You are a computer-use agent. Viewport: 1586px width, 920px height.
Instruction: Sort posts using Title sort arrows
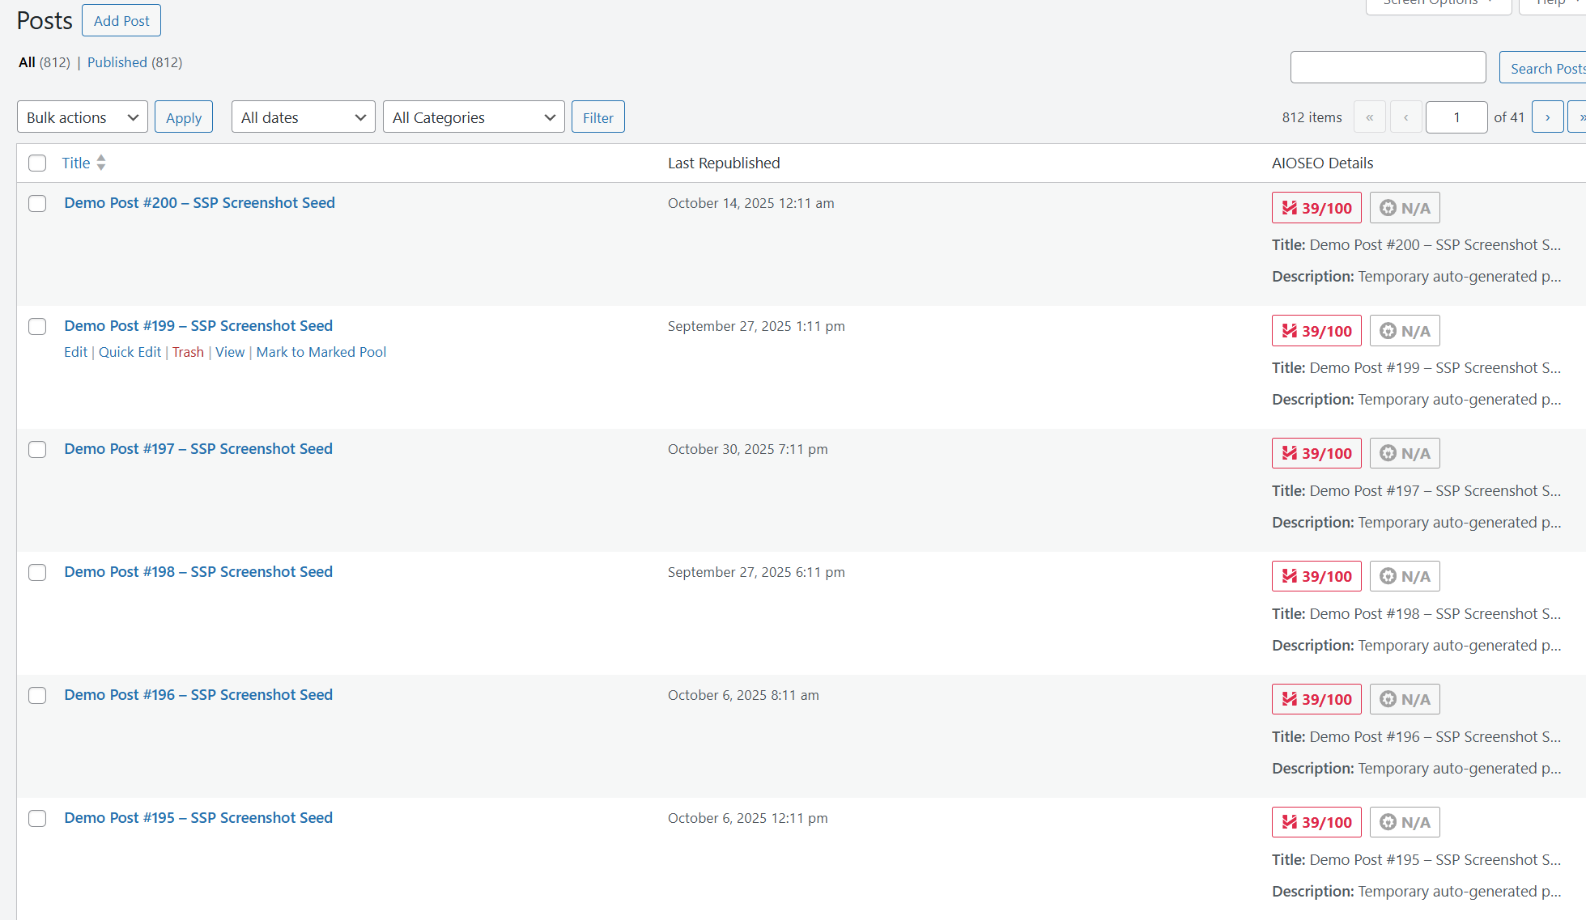pos(101,163)
